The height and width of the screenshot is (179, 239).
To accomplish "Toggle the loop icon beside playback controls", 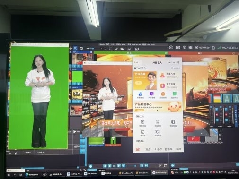I will pos(165,165).
